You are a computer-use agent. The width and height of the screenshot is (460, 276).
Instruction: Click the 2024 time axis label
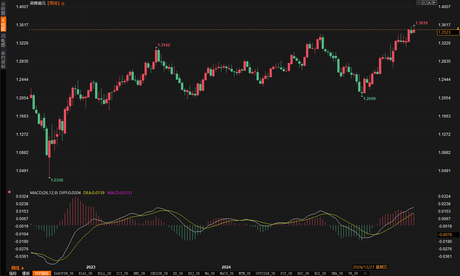tap(226, 267)
